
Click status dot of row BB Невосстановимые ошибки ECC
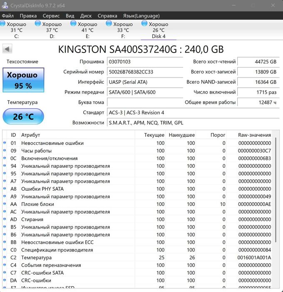coord(5,242)
